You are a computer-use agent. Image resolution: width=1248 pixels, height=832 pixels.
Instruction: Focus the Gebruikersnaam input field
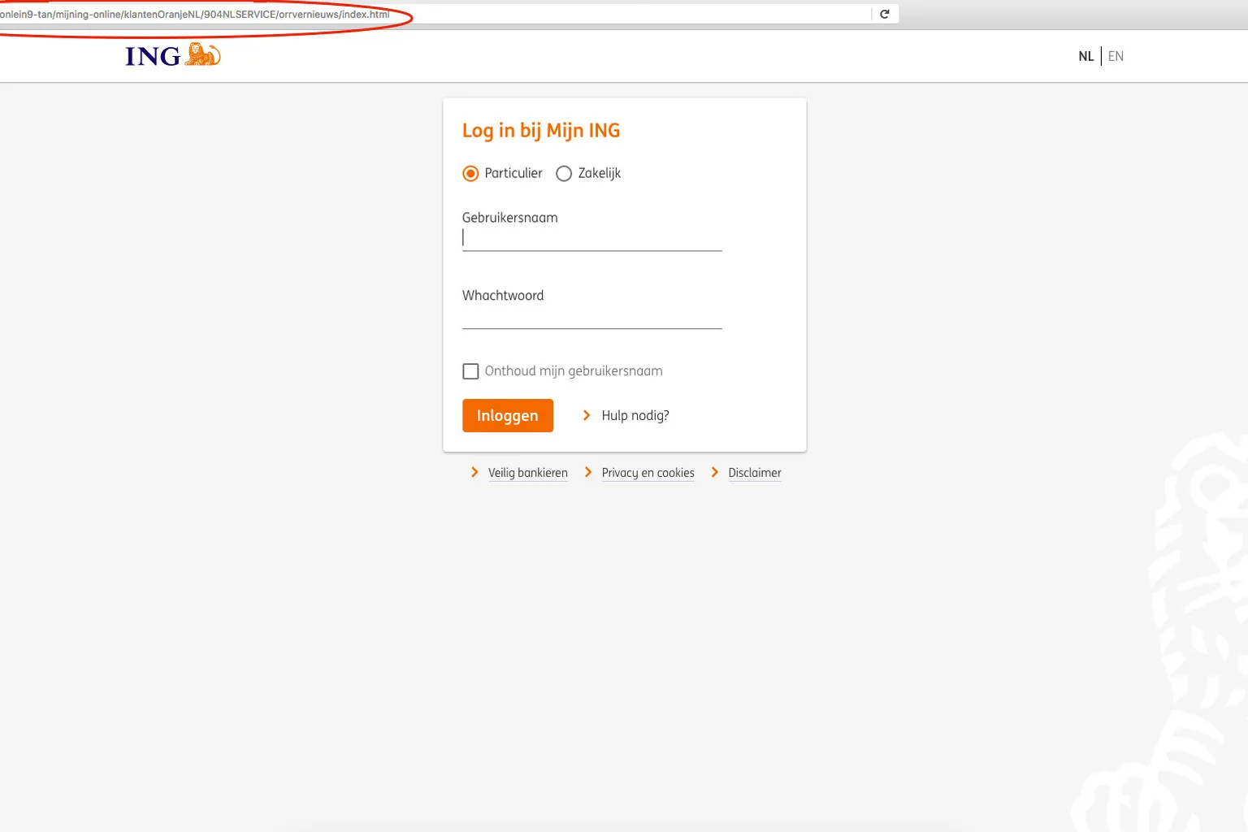pyautogui.click(x=591, y=238)
